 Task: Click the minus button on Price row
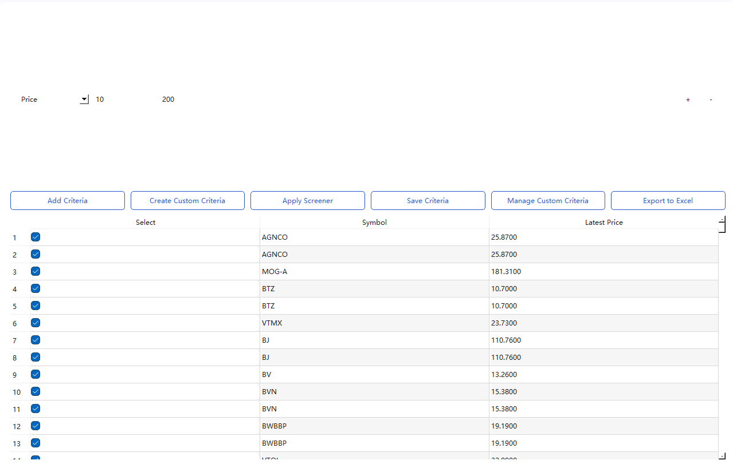click(711, 100)
